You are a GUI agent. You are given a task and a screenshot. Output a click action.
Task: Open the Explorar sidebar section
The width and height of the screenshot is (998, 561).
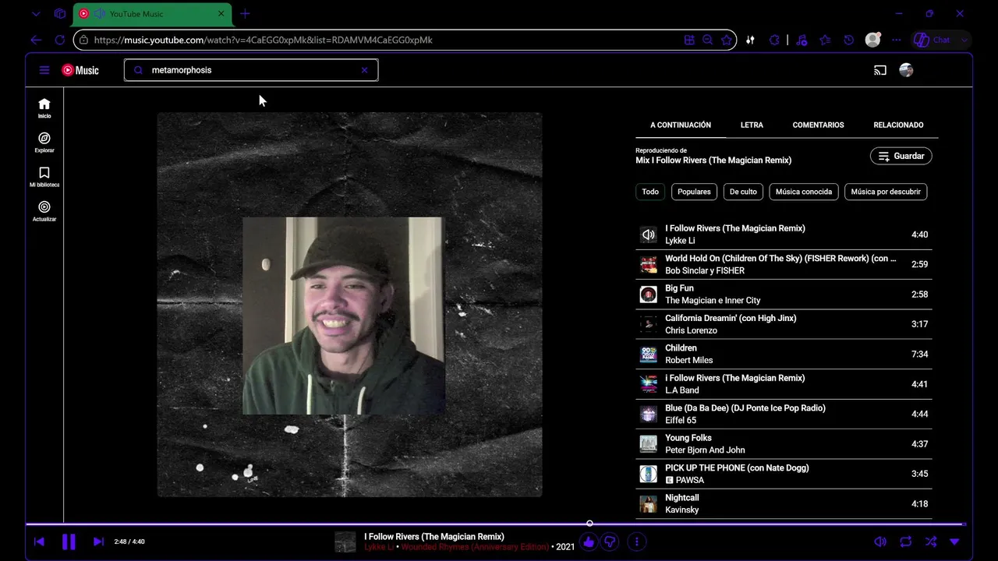point(44,142)
